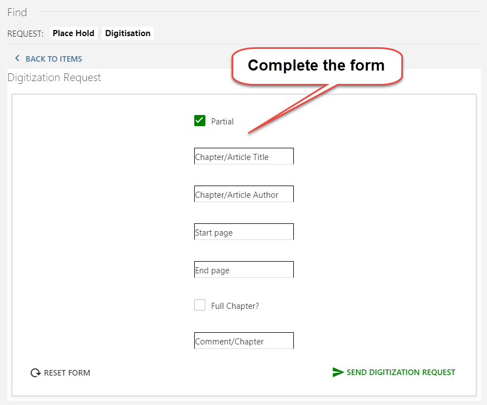
Task: Click the Full Chapter? label text
Action: [235, 306]
